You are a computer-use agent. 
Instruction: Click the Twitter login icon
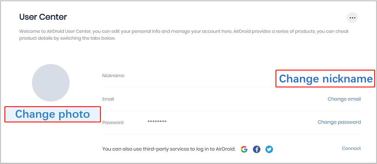tap(269, 149)
